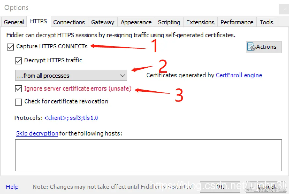Switch to the General tab
Image resolution: width=289 pixels, height=194 pixels.
(x=14, y=22)
